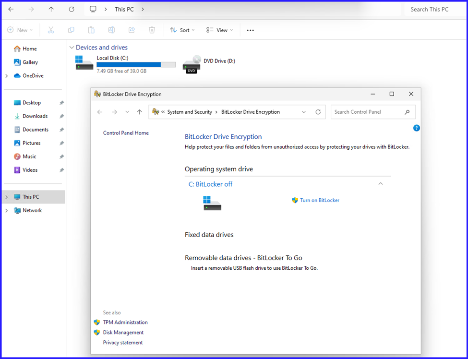The width and height of the screenshot is (468, 359).
Task: Open Disk Management from See also
Action: coord(123,332)
